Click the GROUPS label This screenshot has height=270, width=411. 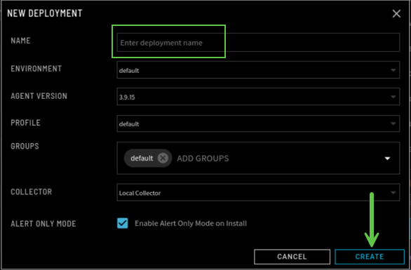pyautogui.click(x=25, y=146)
